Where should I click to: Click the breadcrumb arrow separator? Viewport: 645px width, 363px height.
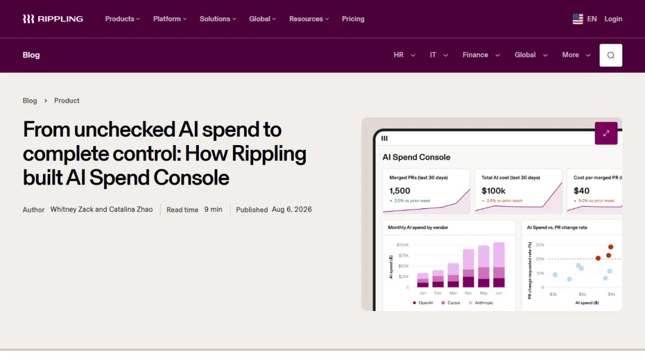[45, 101]
